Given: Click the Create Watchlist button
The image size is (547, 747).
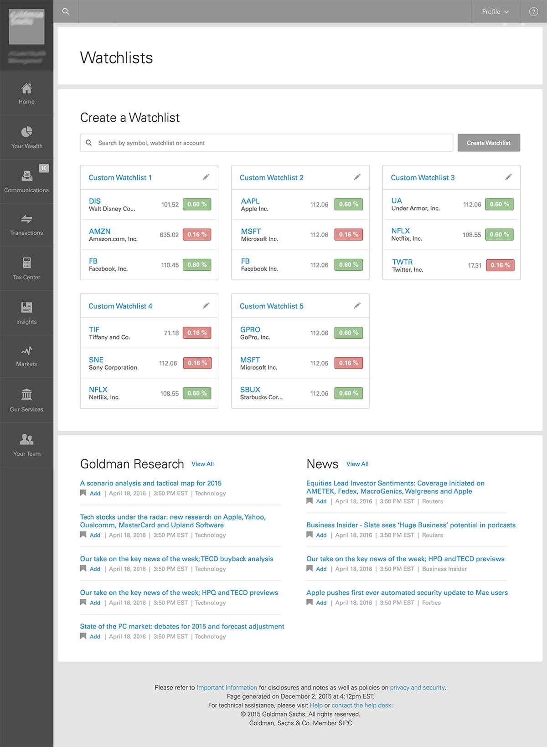Looking at the screenshot, I should 489,143.
